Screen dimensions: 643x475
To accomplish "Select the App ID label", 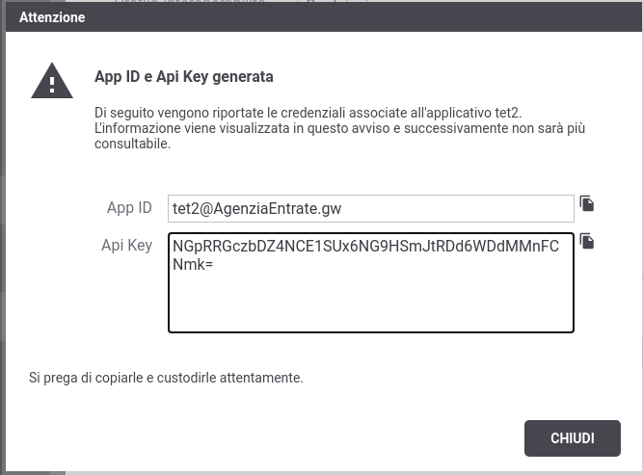I will (129, 208).
